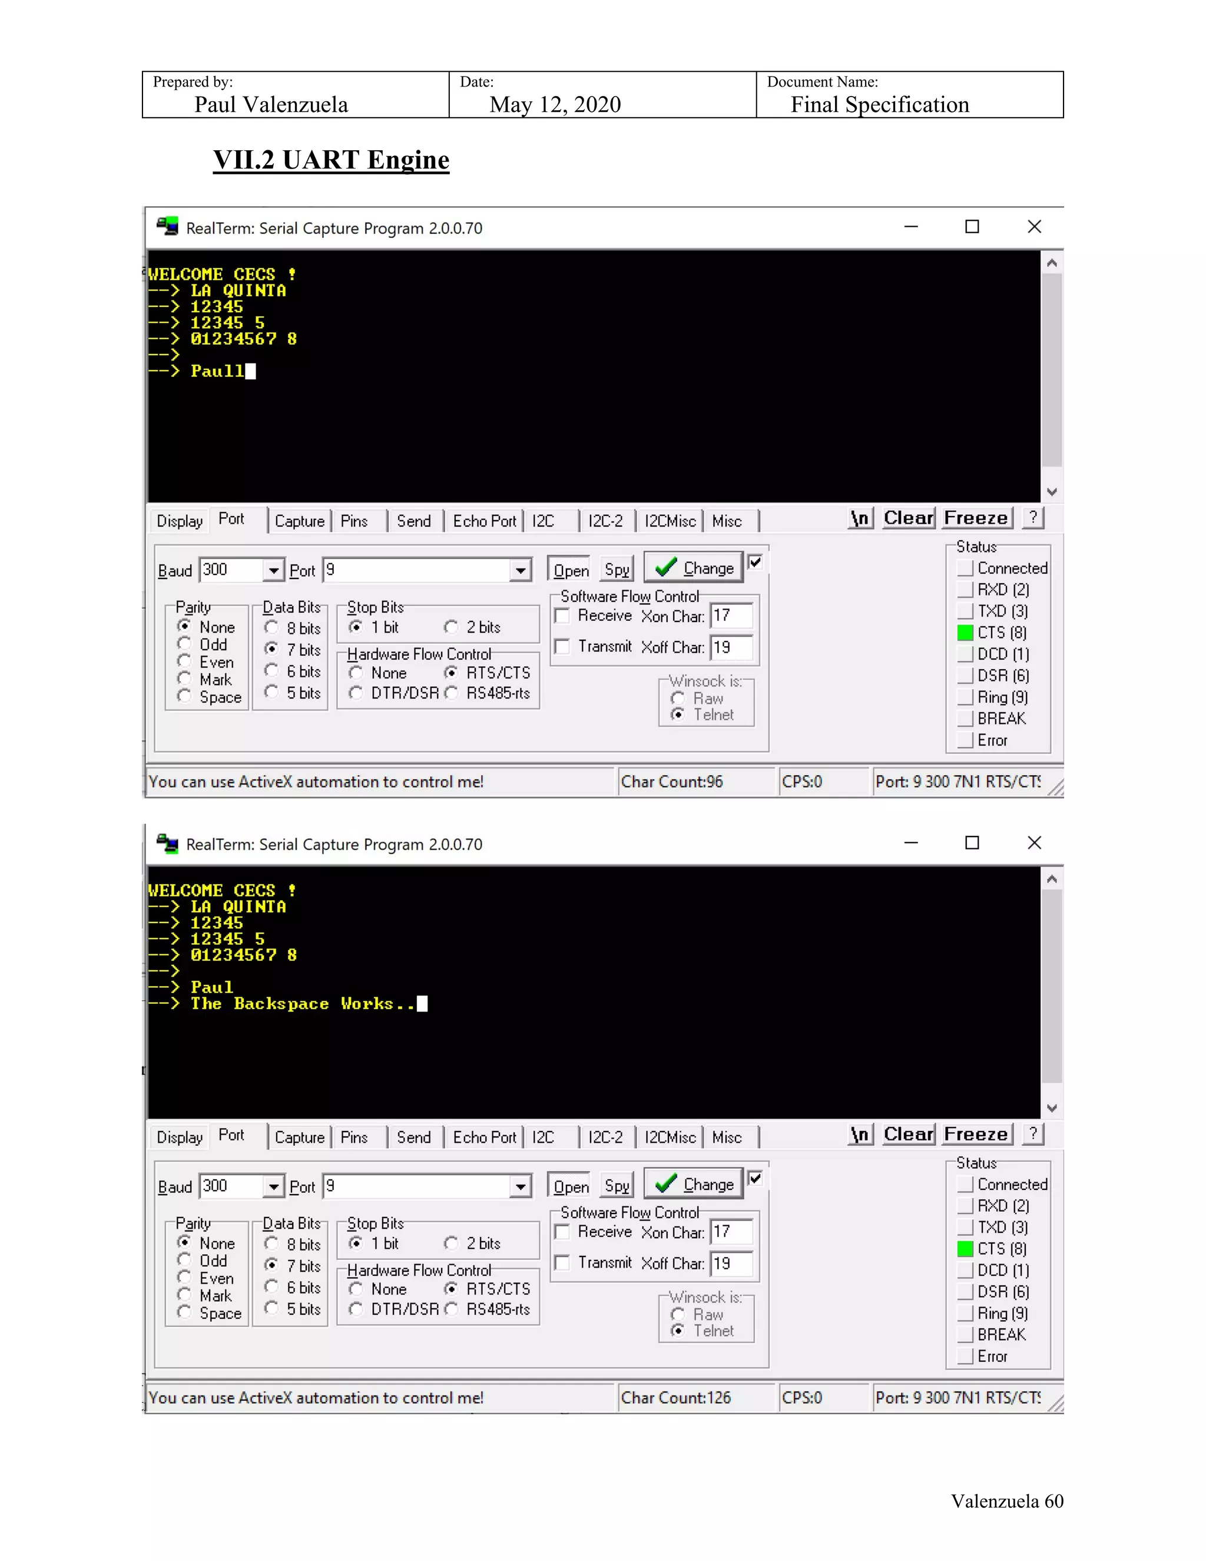Click terminal scroll up arrow in top window
The height and width of the screenshot is (1561, 1206).
[x=1051, y=263]
